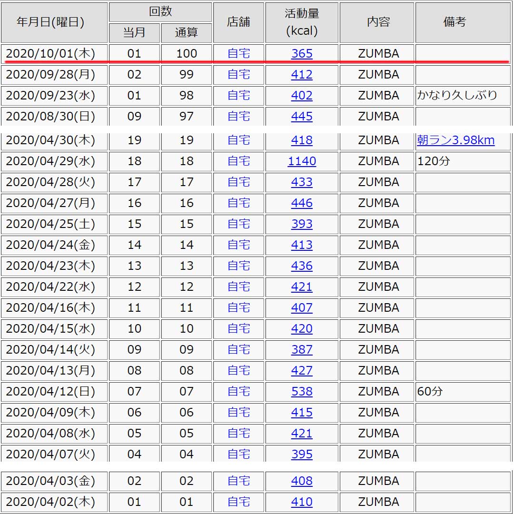Screen dimensions: 514x514
Task: Select the 回数 column header
Action: [160, 12]
